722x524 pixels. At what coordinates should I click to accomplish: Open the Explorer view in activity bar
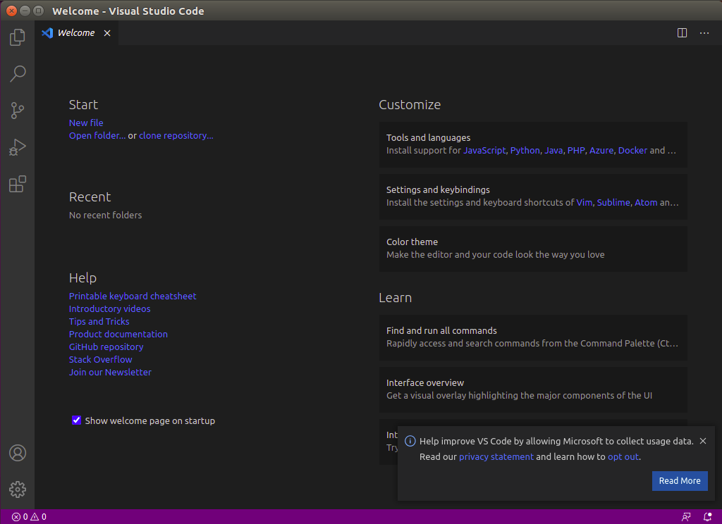coord(18,37)
